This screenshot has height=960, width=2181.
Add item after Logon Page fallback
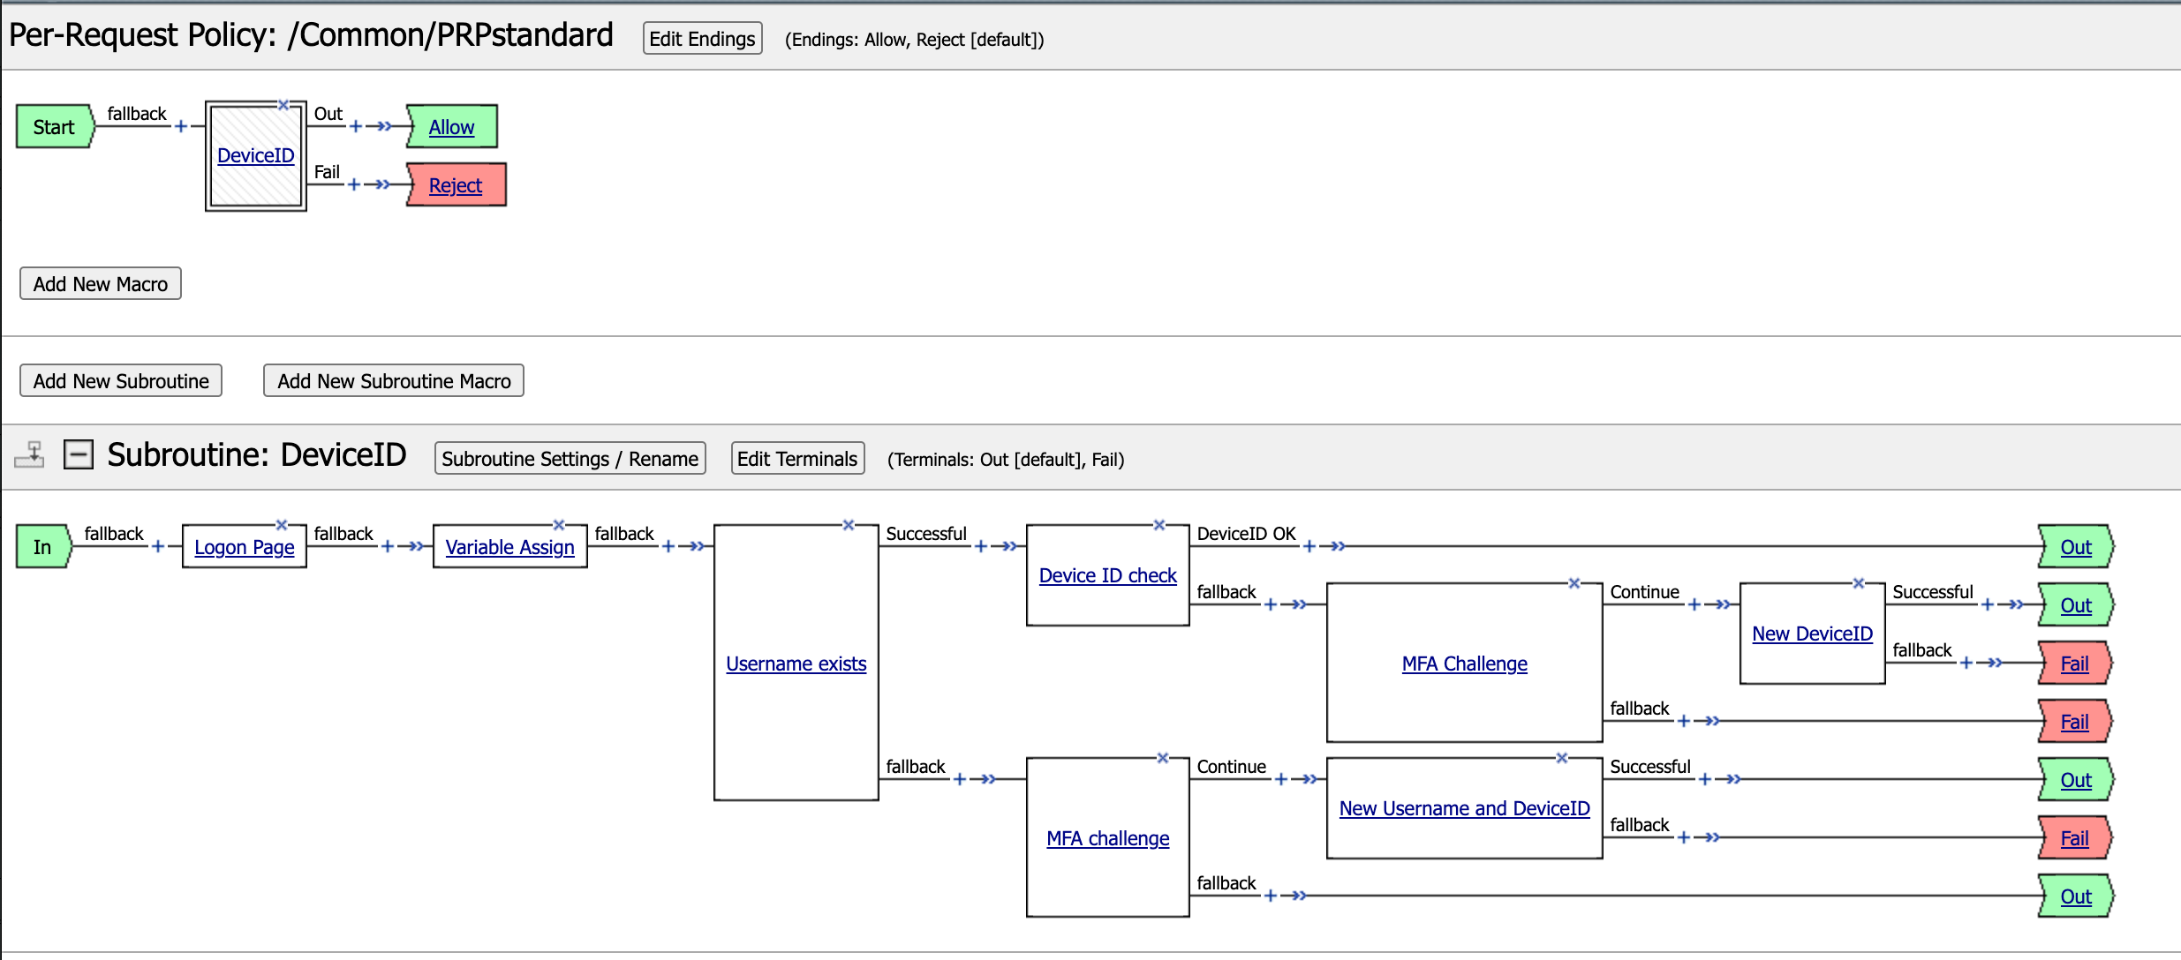[388, 546]
